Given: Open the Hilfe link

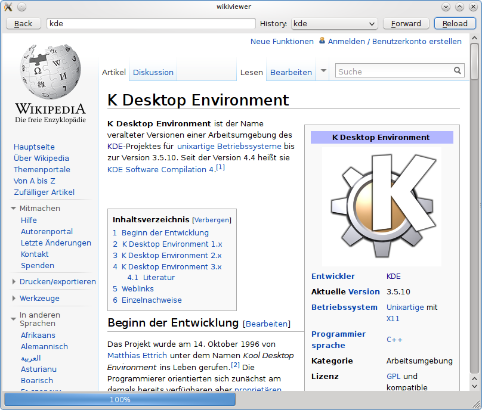Looking at the screenshot, I should (29, 220).
